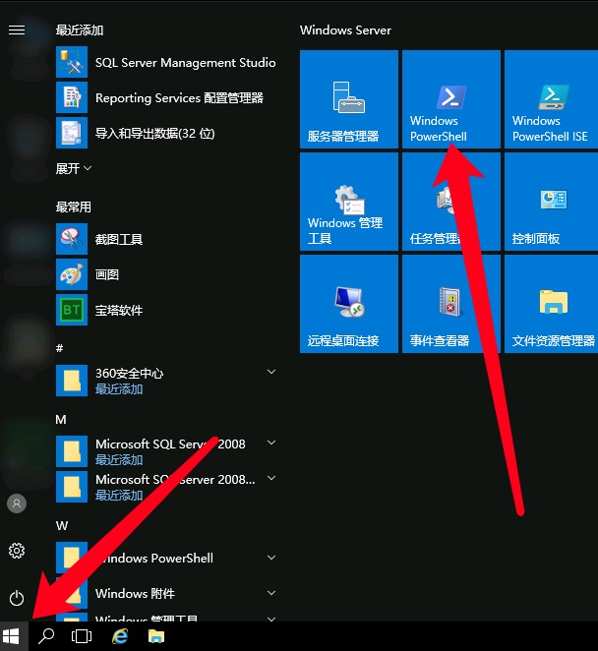Open the Windows PowerShell ISE tile
The width and height of the screenshot is (598, 651).
(x=551, y=99)
